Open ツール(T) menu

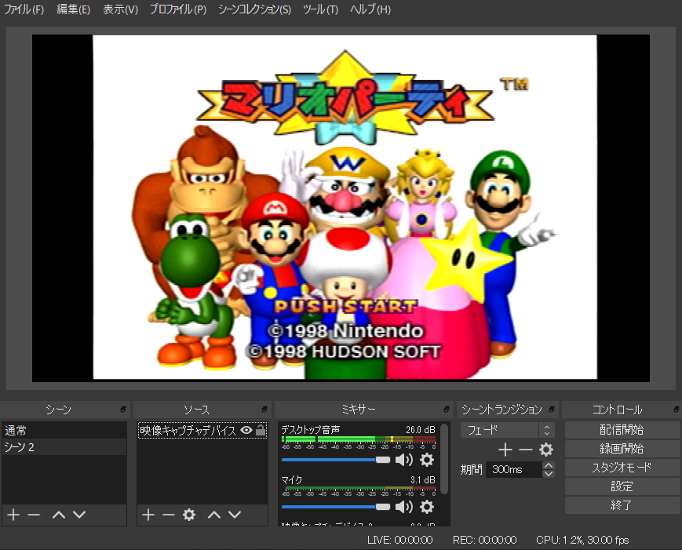(320, 9)
